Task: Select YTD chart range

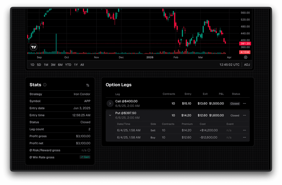Action: [x=68, y=65]
